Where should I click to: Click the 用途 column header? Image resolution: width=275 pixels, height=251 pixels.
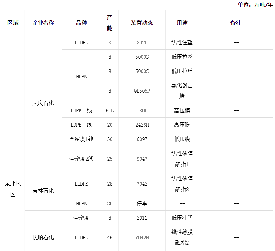click(182, 23)
